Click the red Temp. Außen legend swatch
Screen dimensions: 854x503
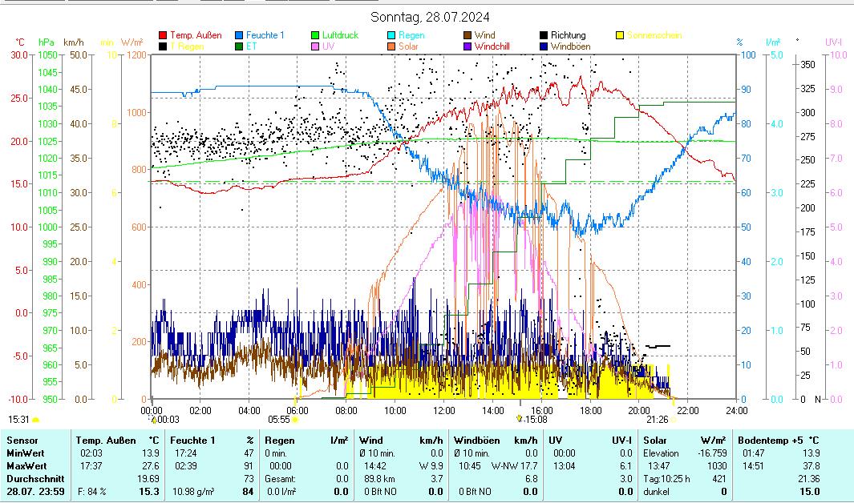163,35
